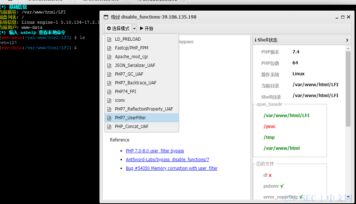356x204 pixels.
Task: Click the file icon beside iconv
Action: click(x=110, y=100)
